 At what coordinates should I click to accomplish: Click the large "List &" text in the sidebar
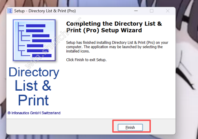pos(33,86)
